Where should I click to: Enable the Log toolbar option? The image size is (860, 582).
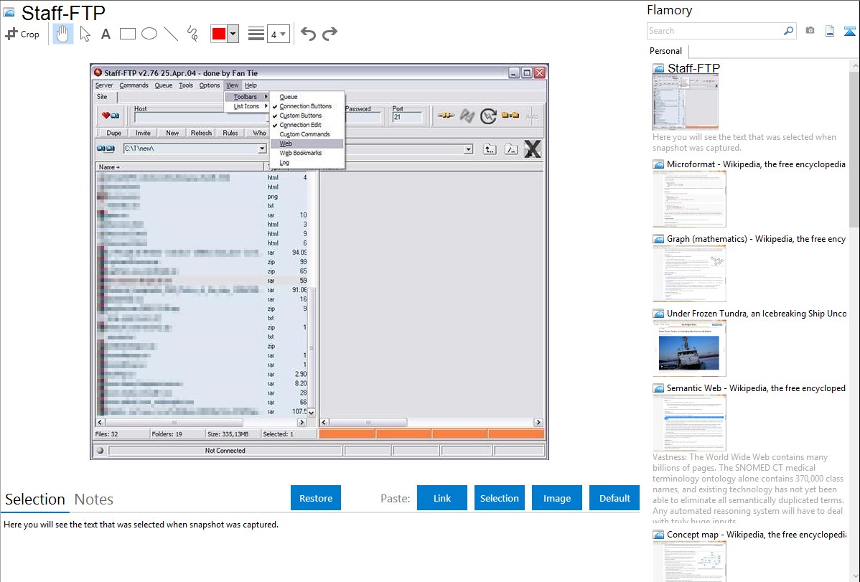[x=284, y=162]
